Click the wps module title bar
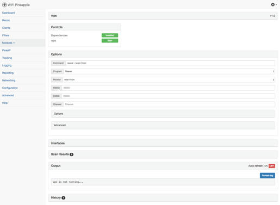Viewport: 280px width, 205px height. tap(163, 16)
